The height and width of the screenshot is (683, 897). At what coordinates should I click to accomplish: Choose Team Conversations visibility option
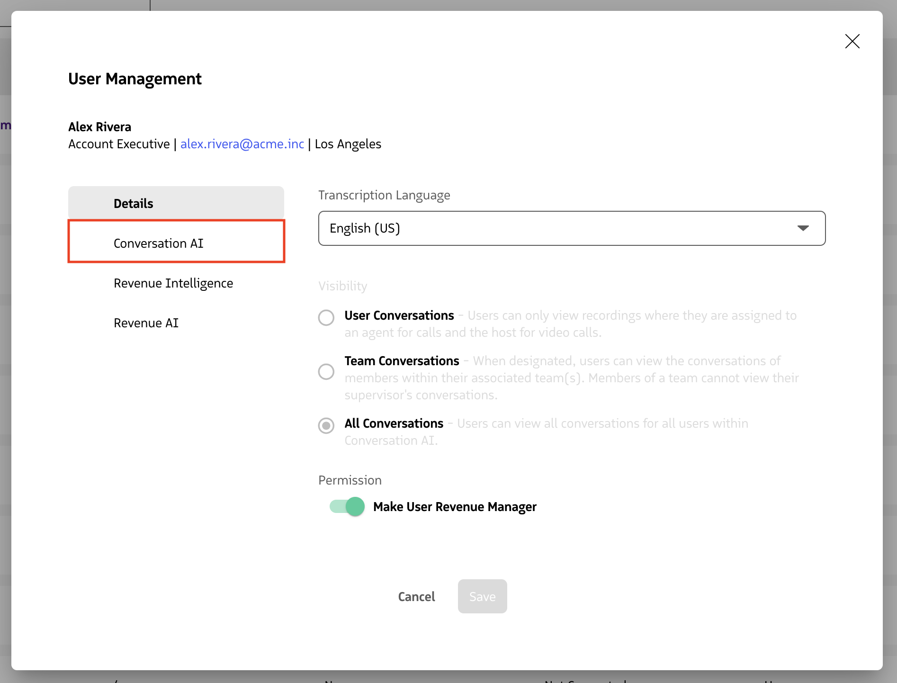[x=326, y=372]
